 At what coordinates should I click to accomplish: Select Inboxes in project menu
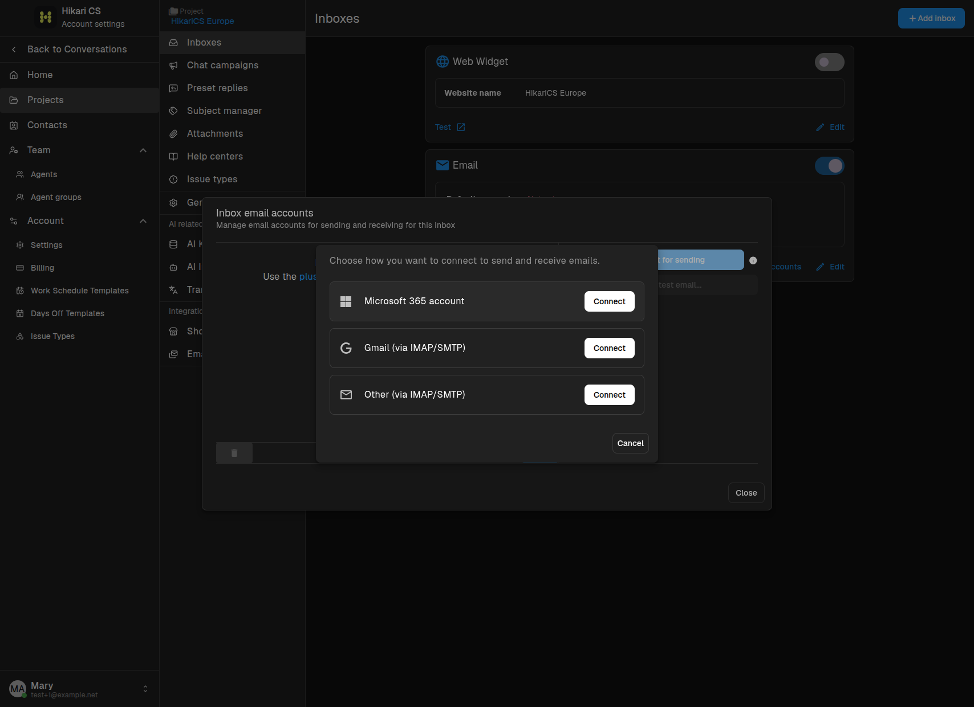click(x=232, y=43)
